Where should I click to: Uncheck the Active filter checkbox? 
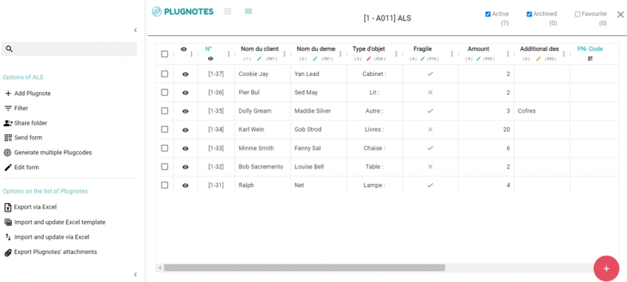(x=487, y=14)
